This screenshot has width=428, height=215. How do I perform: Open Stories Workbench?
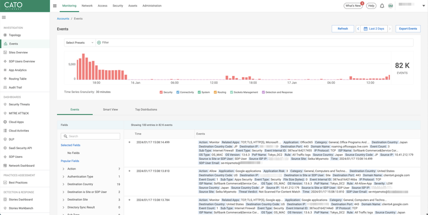click(21, 208)
